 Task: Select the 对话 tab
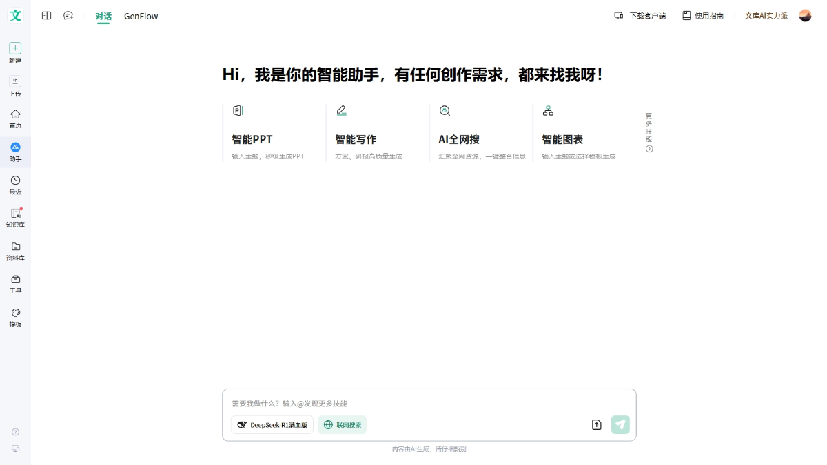pyautogui.click(x=103, y=16)
